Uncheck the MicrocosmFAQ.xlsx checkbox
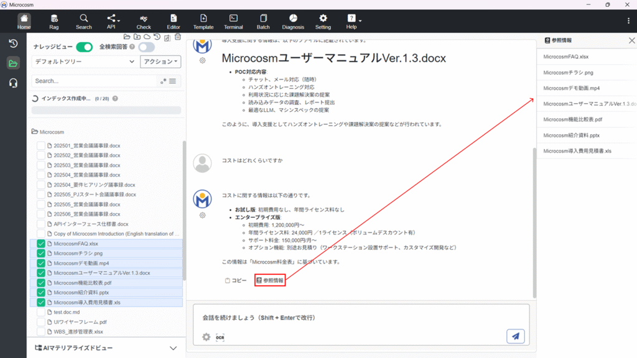 point(41,244)
